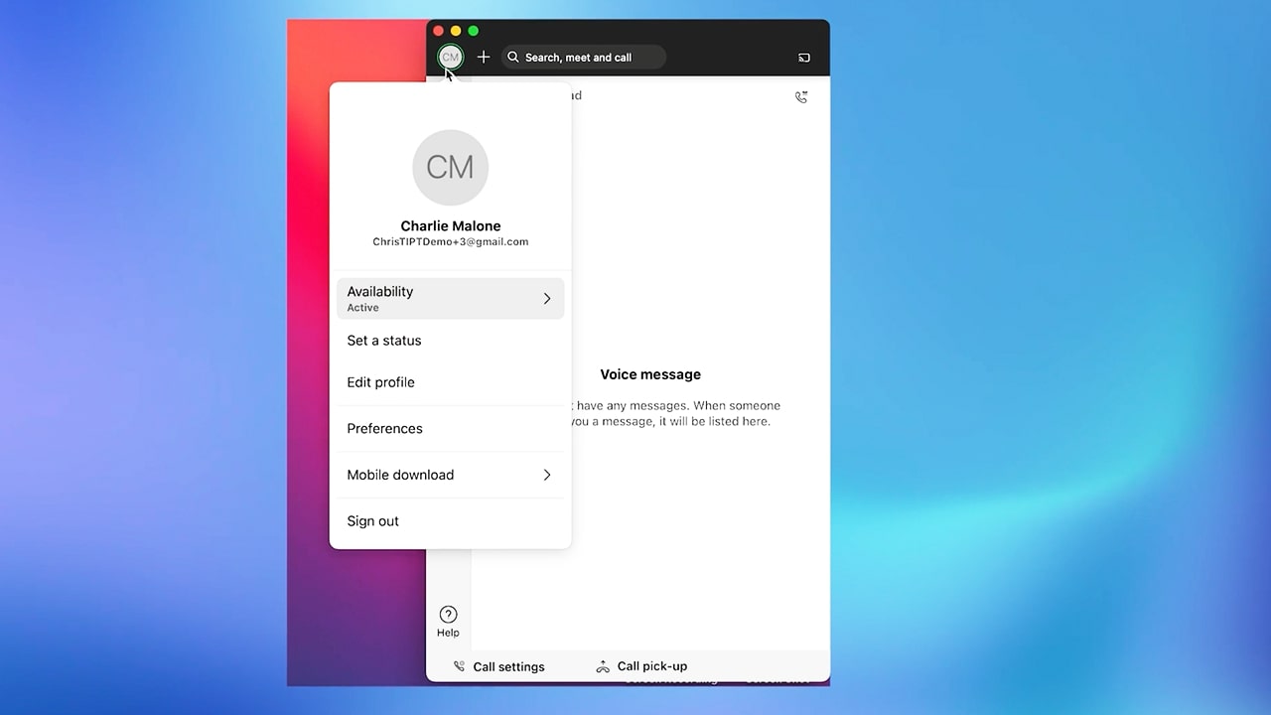1271x715 pixels.
Task: Click the large CM profile picture
Action: 450,168
